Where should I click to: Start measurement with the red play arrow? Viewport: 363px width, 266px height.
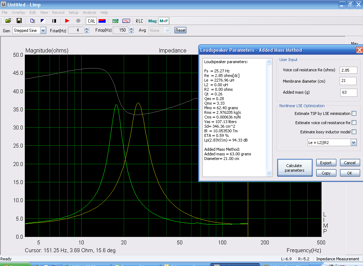(67, 21)
